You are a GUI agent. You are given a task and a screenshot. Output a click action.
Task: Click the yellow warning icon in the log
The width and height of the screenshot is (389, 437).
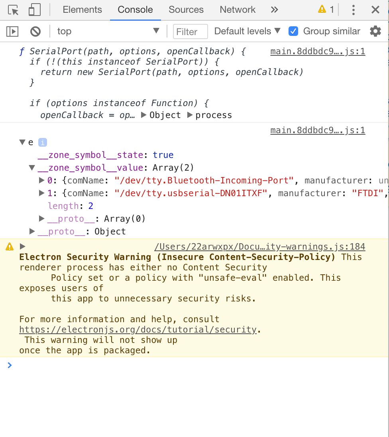[10, 246]
